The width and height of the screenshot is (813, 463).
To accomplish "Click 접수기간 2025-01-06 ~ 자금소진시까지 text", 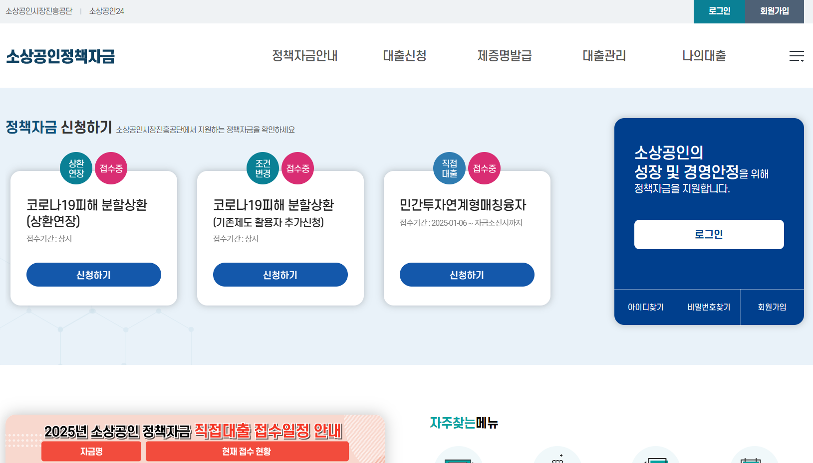I will coord(461,223).
